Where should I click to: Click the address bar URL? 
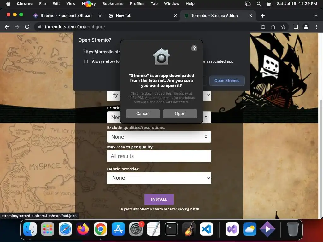coord(74,27)
